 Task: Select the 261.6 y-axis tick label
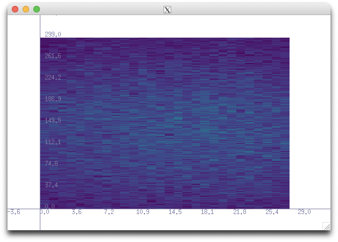pyautogui.click(x=53, y=56)
